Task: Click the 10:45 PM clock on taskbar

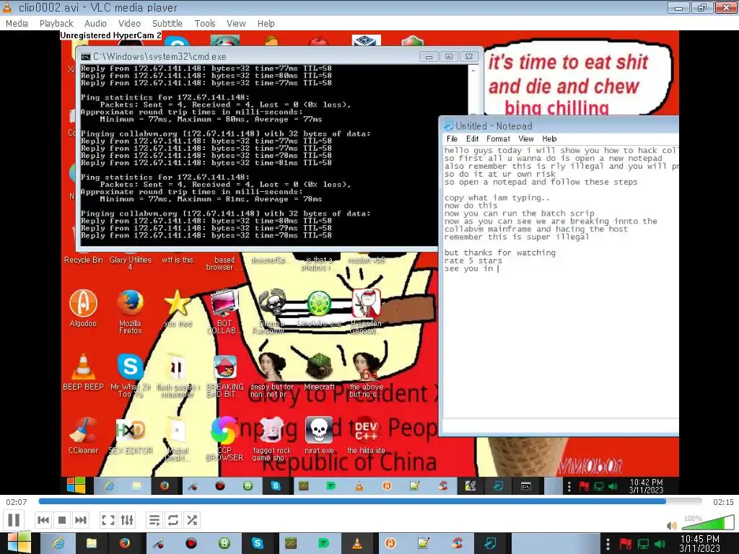Action: pyautogui.click(x=700, y=544)
